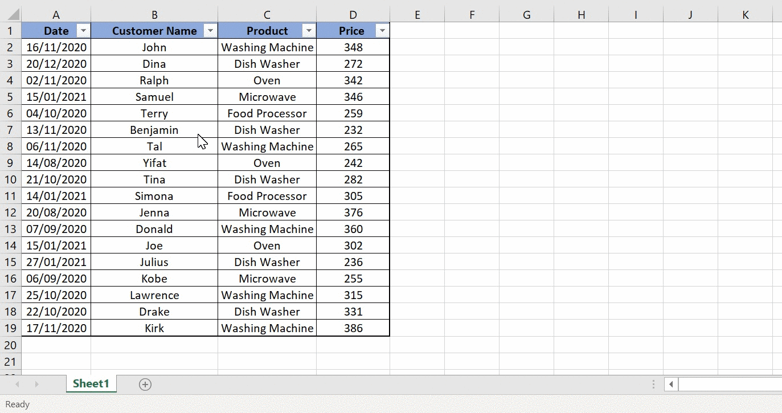Select the date cell 14/08/2020
This screenshot has height=413, width=782.
pyautogui.click(x=56, y=163)
